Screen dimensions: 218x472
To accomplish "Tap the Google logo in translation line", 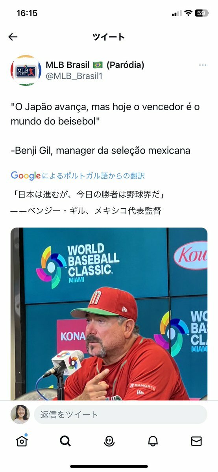I will click(x=26, y=176).
